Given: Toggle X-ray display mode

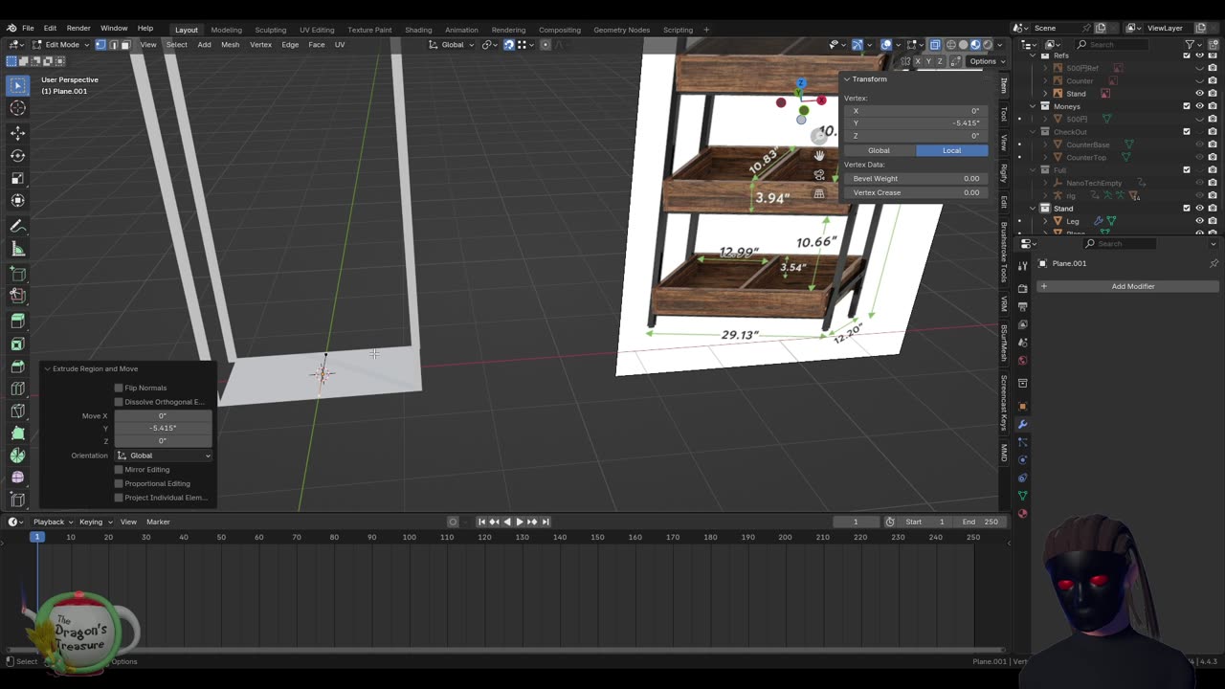Looking at the screenshot, I should [x=935, y=45].
